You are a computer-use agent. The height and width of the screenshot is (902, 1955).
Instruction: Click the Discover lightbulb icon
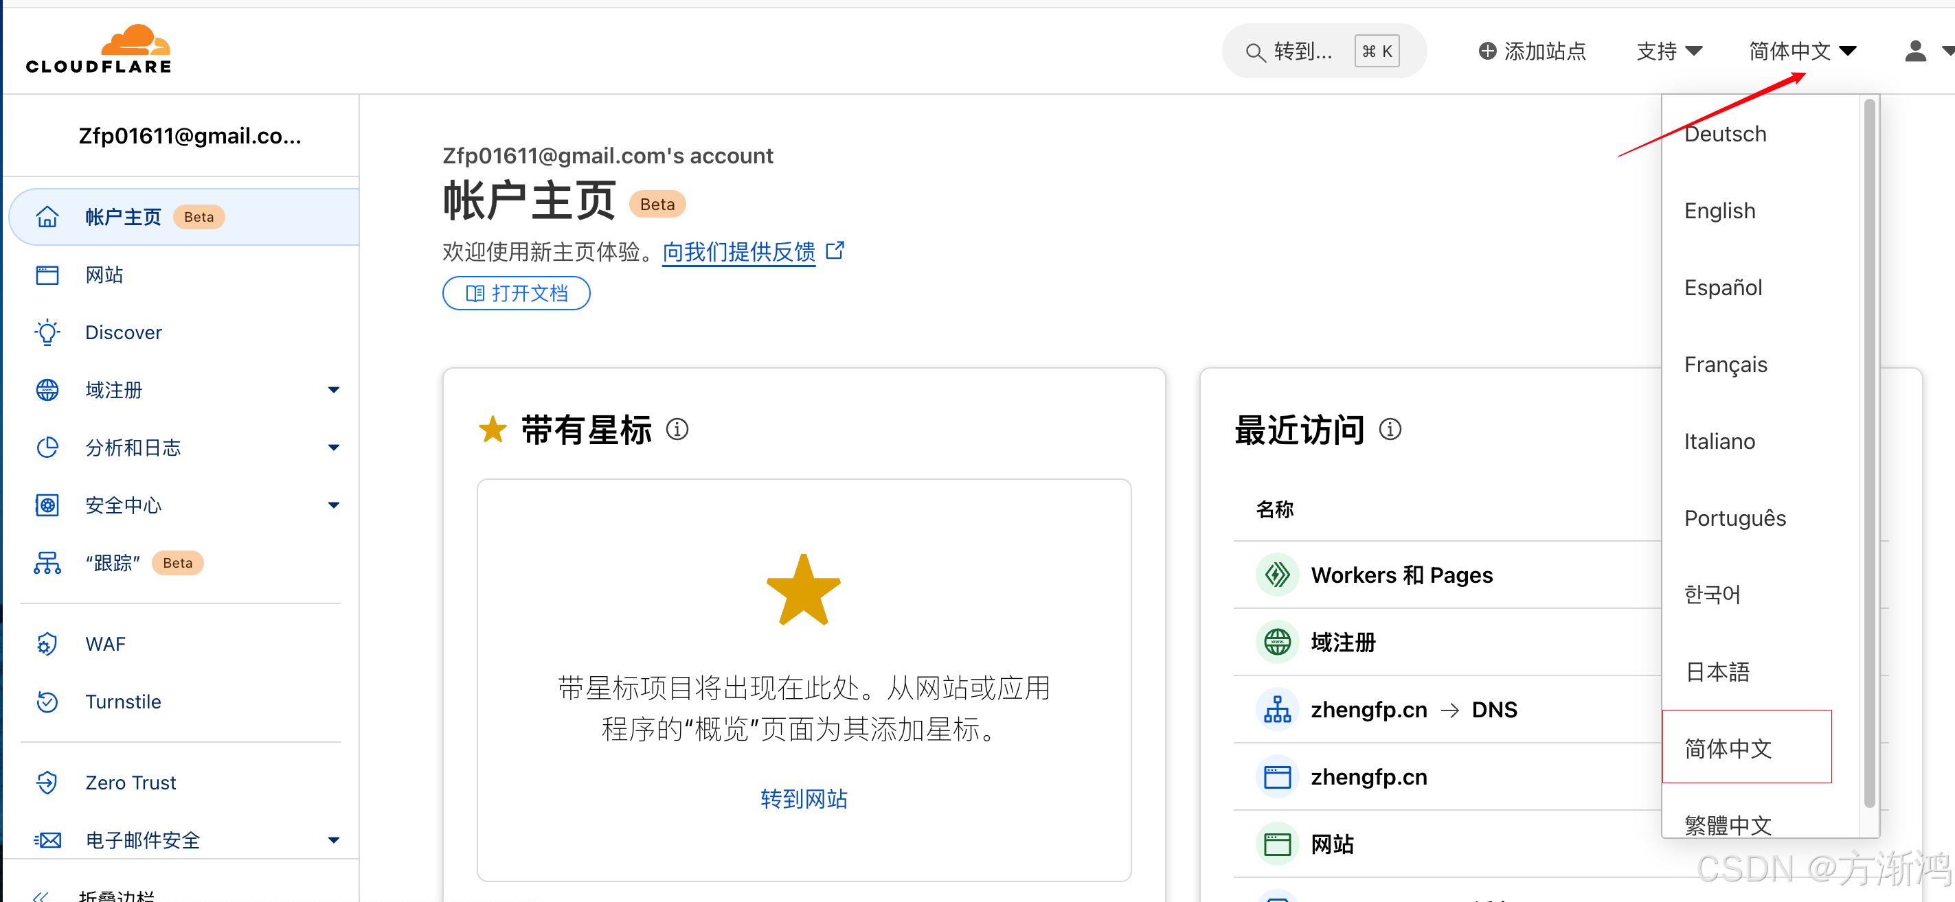pyautogui.click(x=47, y=332)
